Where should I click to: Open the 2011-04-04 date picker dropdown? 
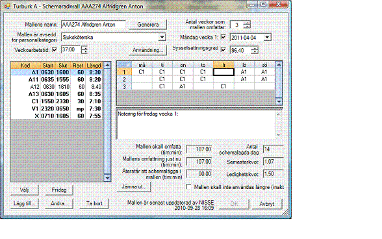[x=267, y=38]
